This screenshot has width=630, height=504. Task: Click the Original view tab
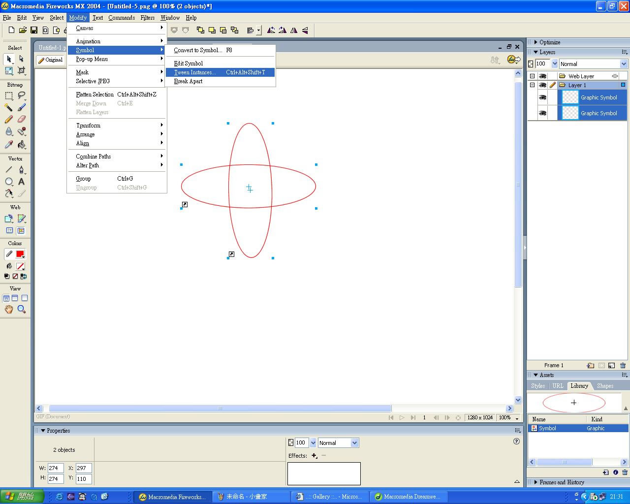click(51, 60)
